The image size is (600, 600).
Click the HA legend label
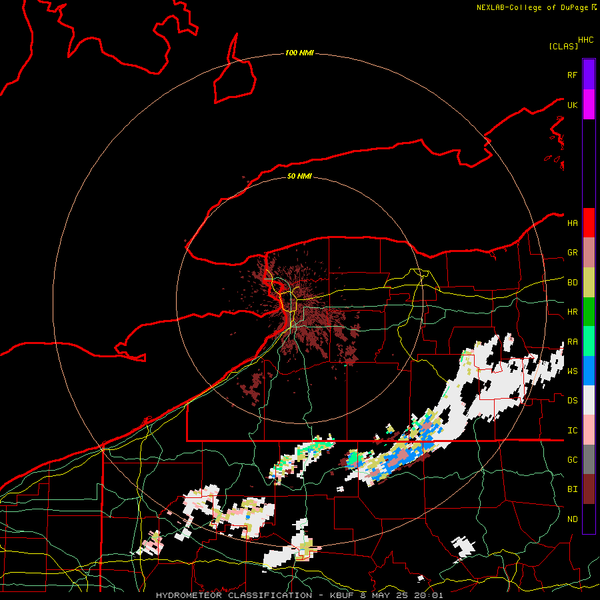(572, 223)
